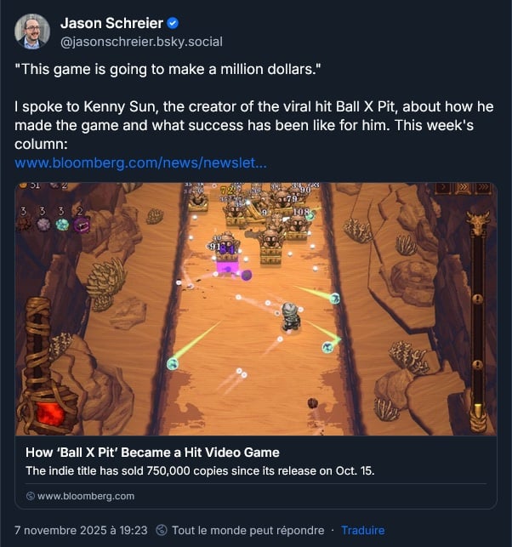Open the Ball X Pit preview image

(x=256, y=309)
